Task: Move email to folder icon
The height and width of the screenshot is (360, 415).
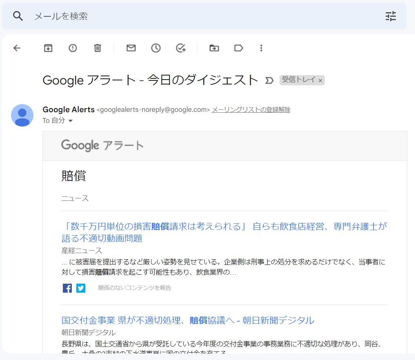Action: 214,48
